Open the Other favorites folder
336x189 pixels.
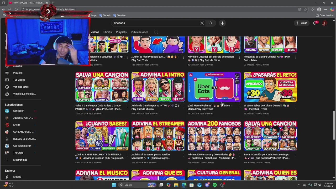[x=324, y=15]
